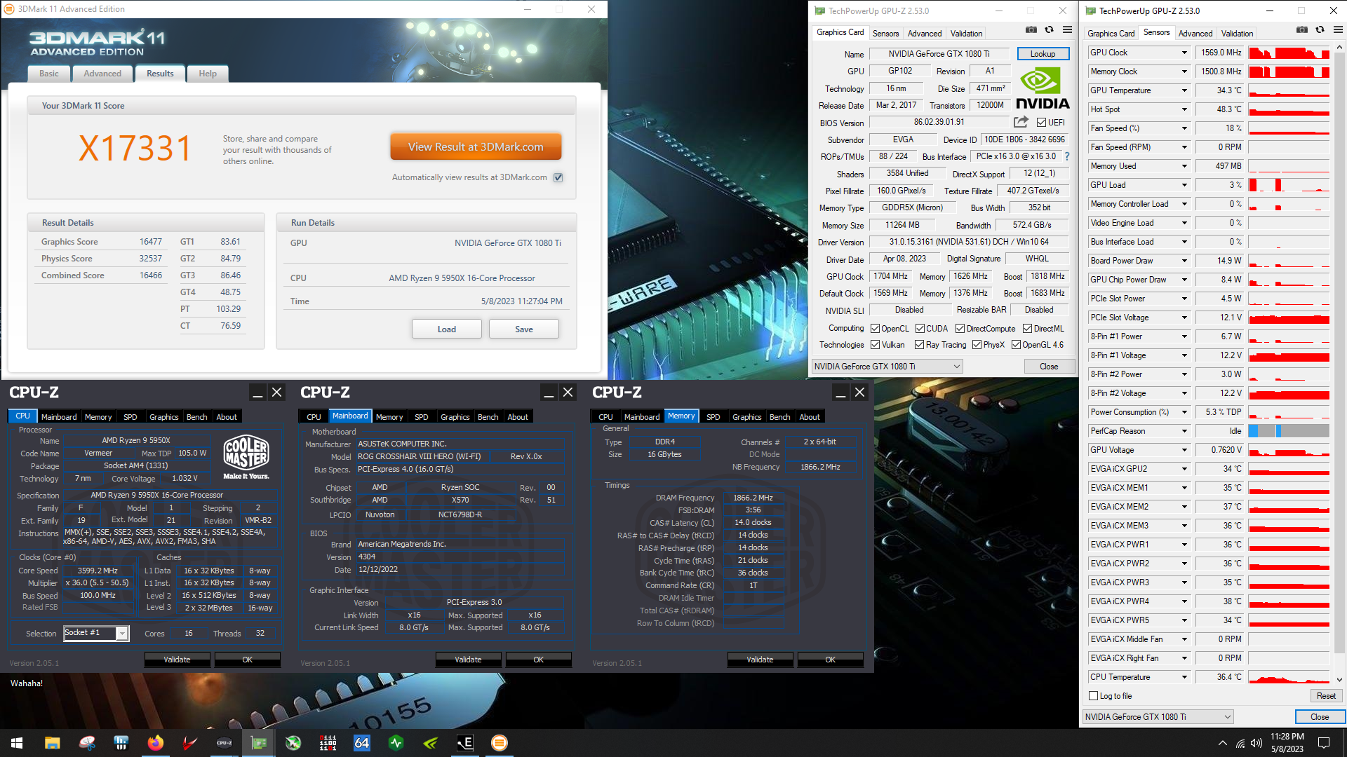The width and height of the screenshot is (1347, 757).
Task: Toggle DirectCompute checkbox in GPU-Z
Action: (x=960, y=329)
